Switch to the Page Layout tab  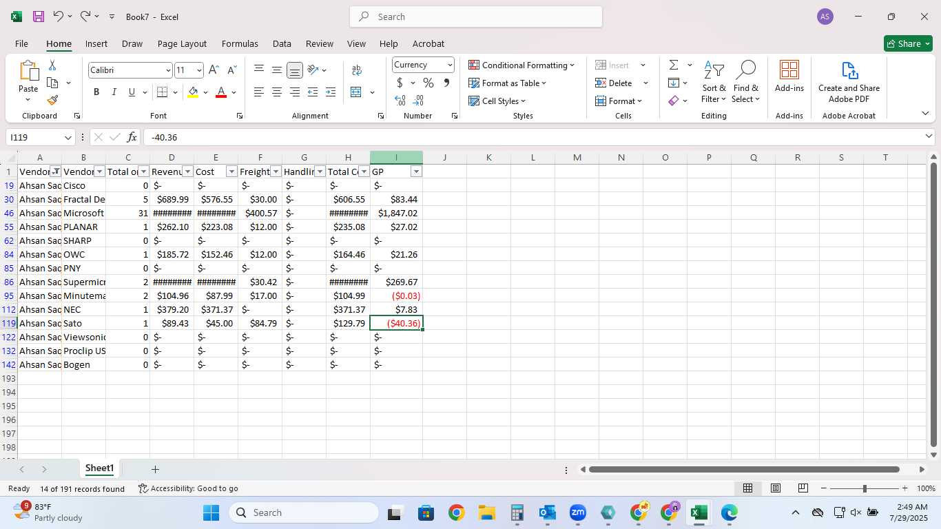coord(182,43)
